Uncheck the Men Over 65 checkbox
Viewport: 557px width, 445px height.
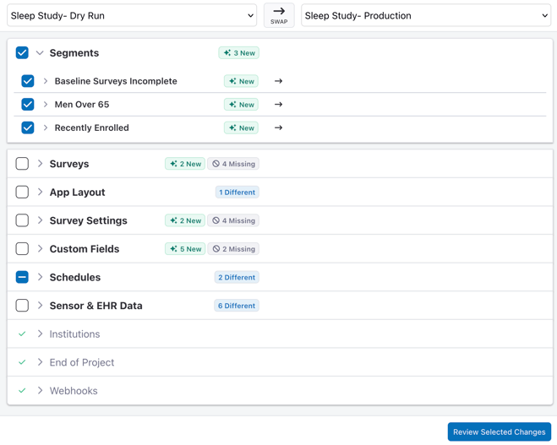28,105
